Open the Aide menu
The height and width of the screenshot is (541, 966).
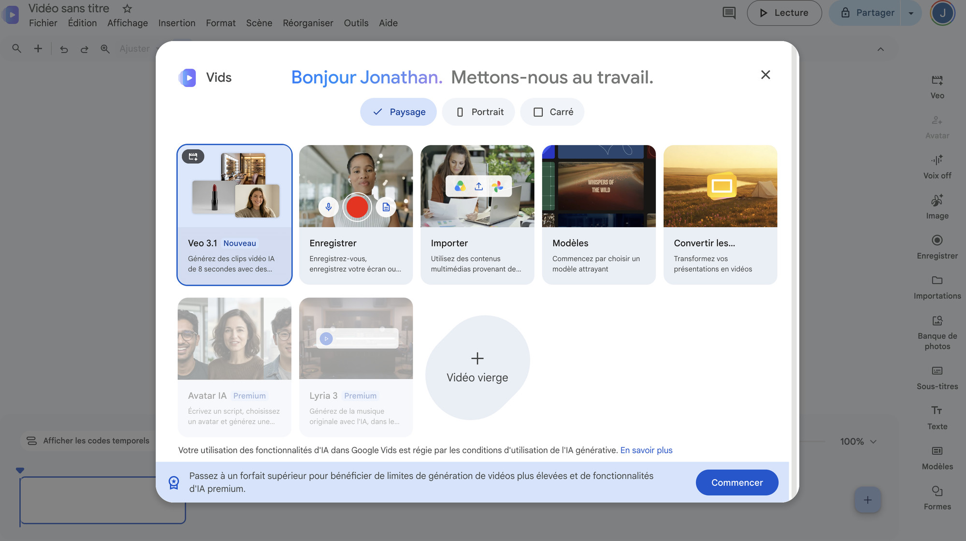[388, 23]
